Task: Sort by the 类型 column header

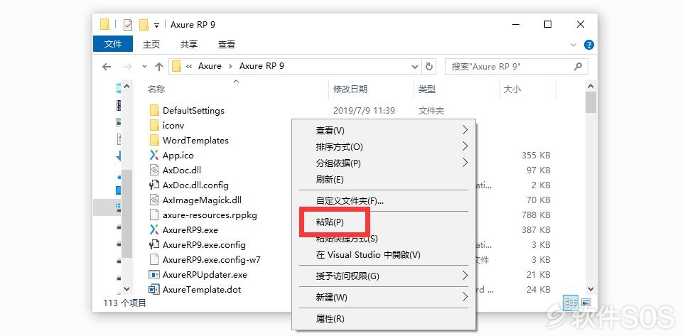Action: tap(427, 89)
